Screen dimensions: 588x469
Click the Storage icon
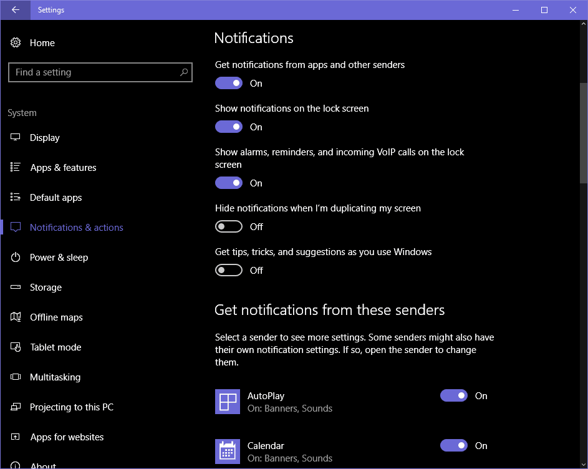click(x=16, y=287)
